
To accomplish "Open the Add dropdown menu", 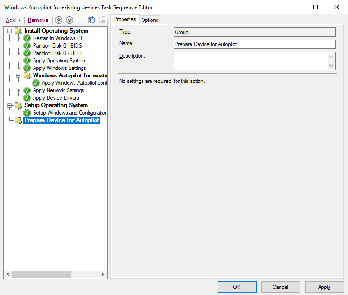I will (x=14, y=20).
